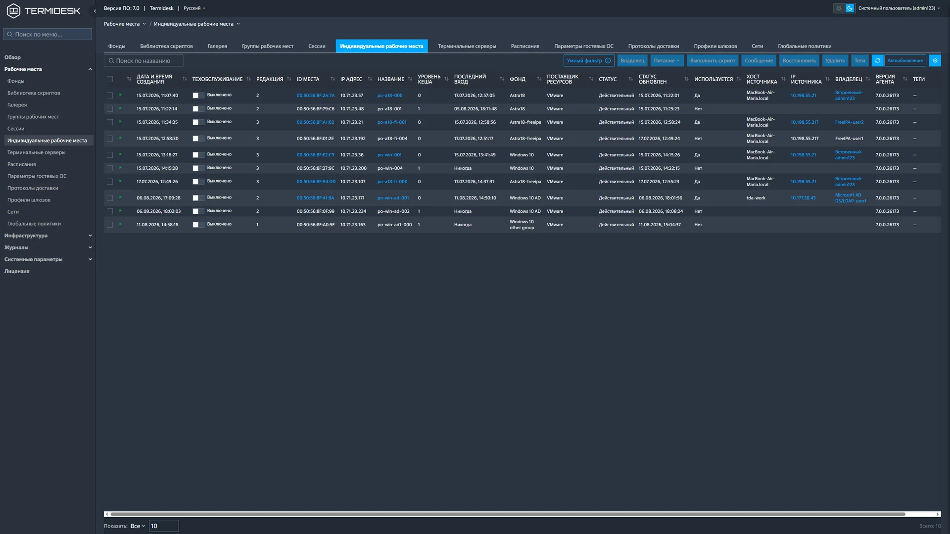This screenshot has width=950, height=534.
Task: Sort by Название column arrows
Action: pos(410,79)
